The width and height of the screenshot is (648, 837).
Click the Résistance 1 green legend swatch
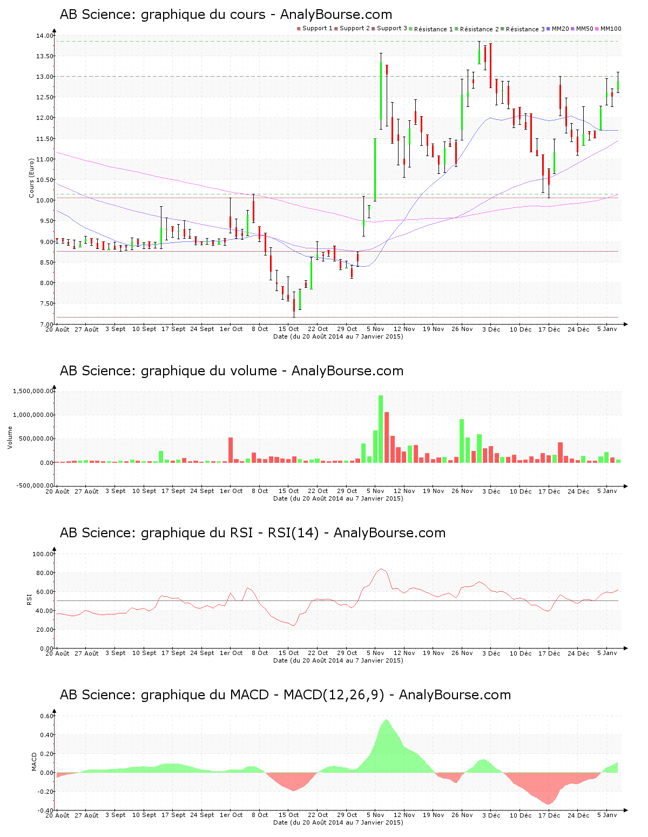[411, 29]
